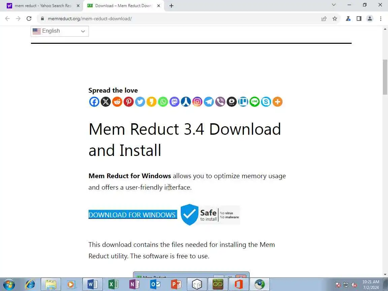Click the page vertical scrollbar thumb
Viewport: 388px width, 291px height.
click(385, 77)
